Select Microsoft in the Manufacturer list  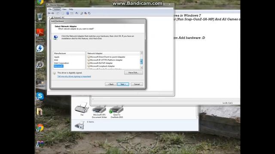point(58,66)
